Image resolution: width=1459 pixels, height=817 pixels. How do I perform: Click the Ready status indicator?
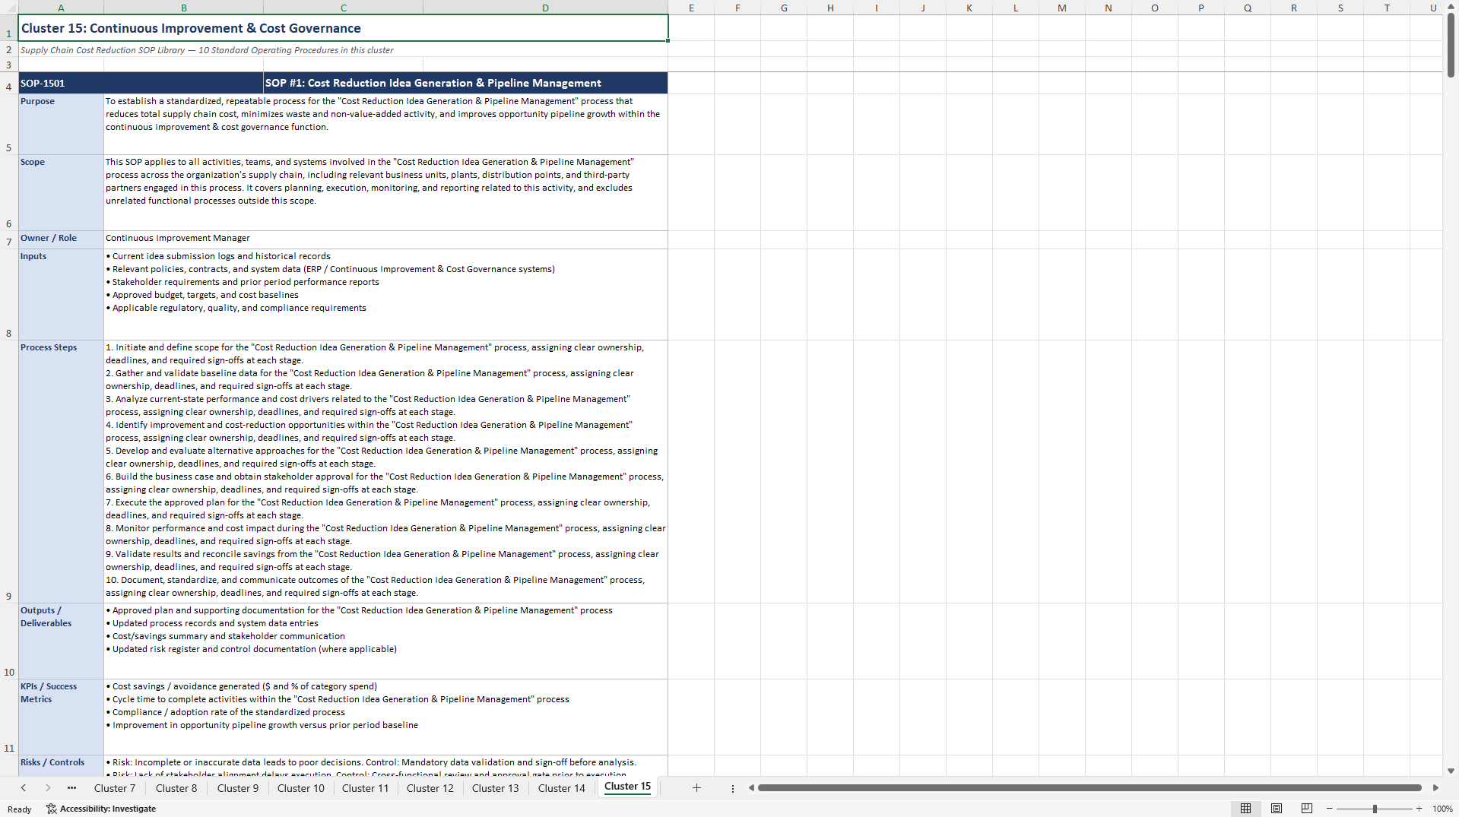click(20, 809)
